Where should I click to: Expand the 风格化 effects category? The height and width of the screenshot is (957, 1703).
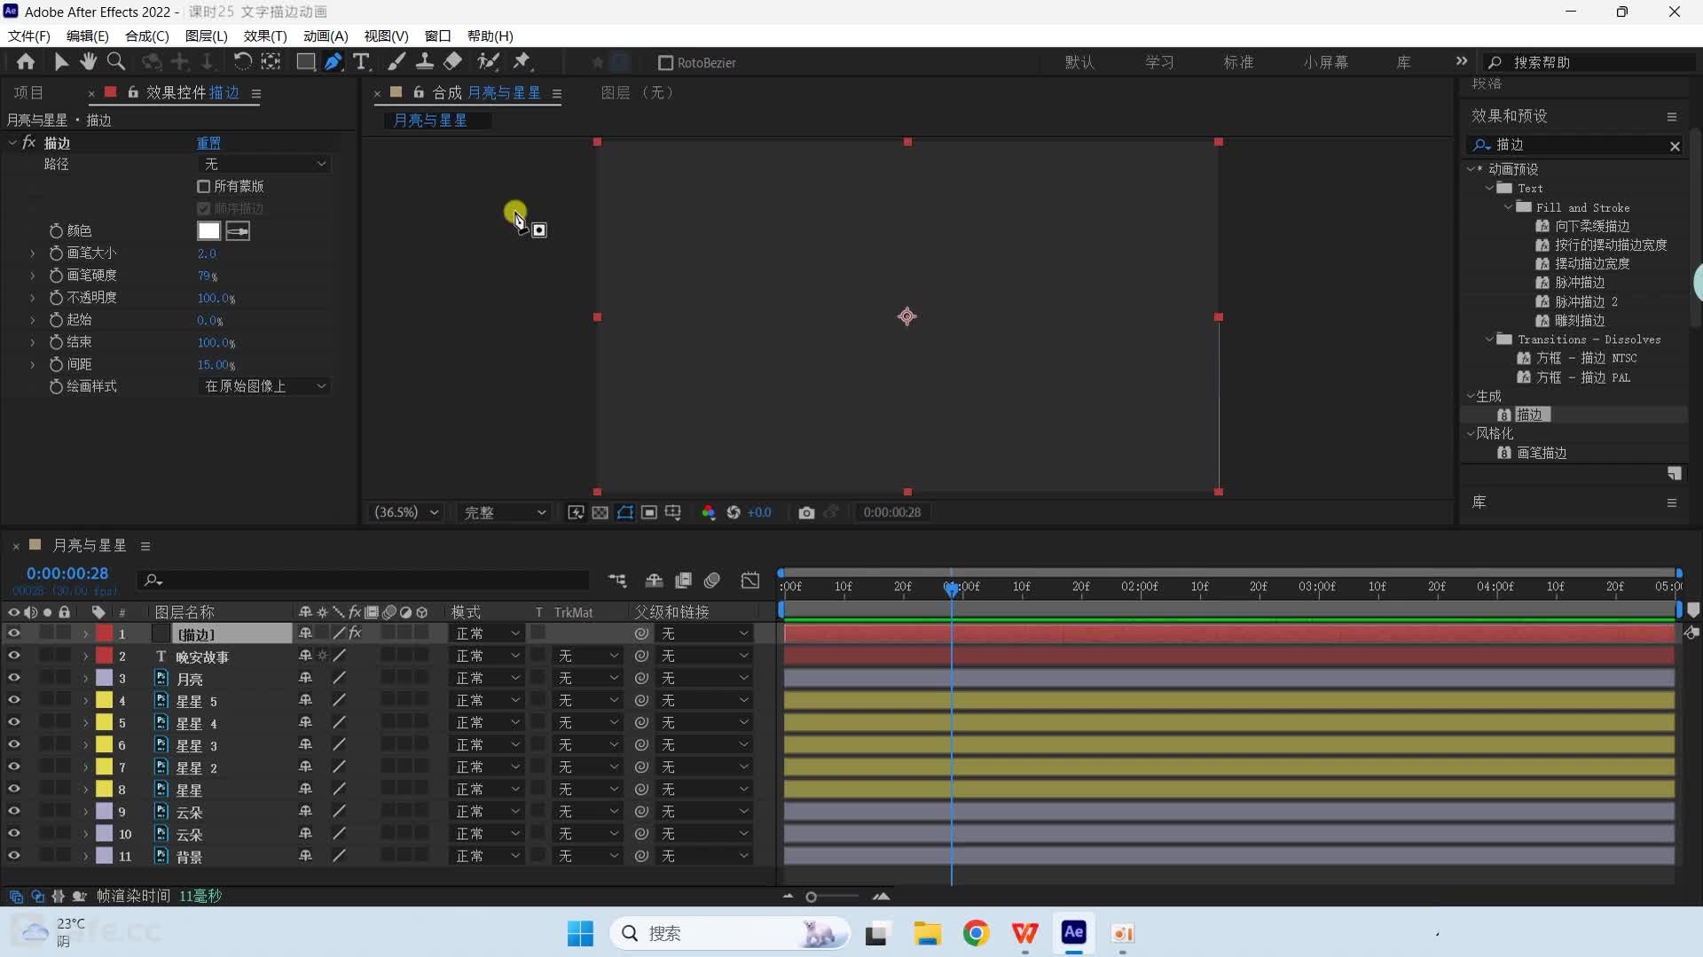(x=1471, y=433)
